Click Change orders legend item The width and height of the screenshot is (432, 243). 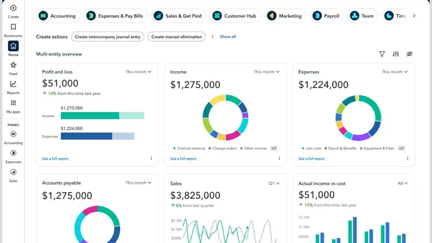(222, 148)
